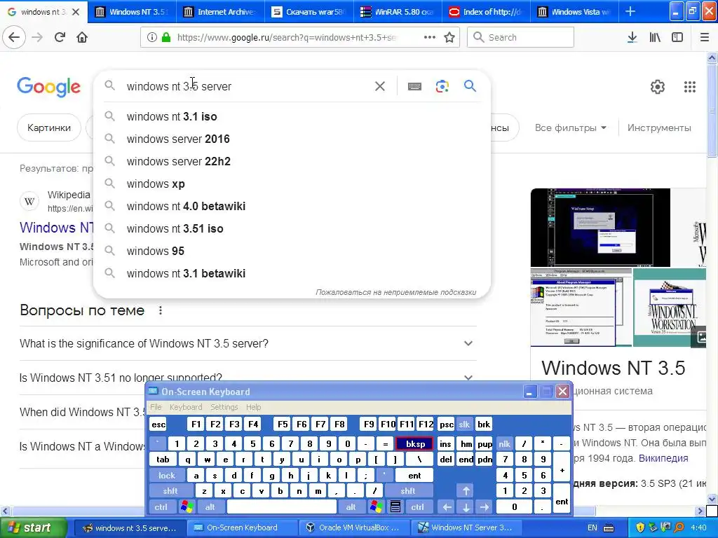The height and width of the screenshot is (538, 718).
Task: Reload the page with the refresh icon
Action: [x=60, y=37]
